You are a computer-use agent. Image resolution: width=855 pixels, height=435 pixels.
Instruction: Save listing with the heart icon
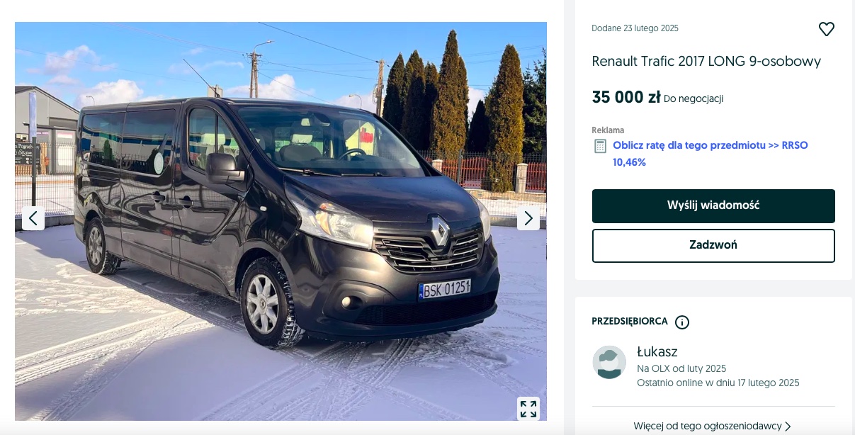(826, 29)
